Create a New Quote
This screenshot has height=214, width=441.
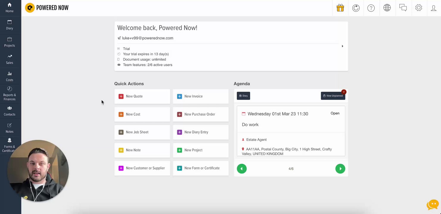tap(142, 96)
